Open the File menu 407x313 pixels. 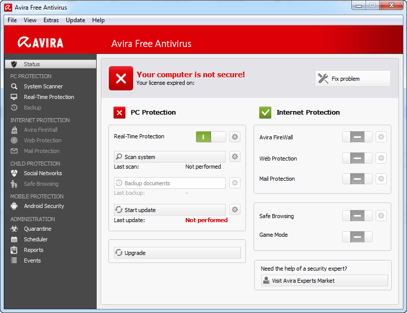point(12,20)
